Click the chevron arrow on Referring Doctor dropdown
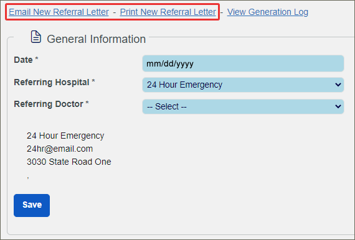The height and width of the screenshot is (240, 355). [x=338, y=106]
